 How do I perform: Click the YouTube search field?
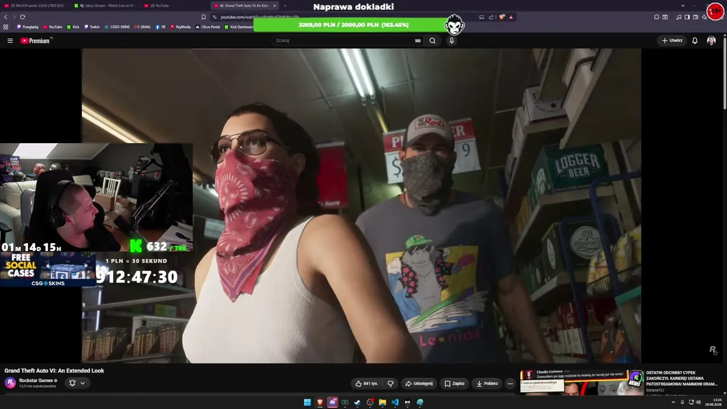click(x=344, y=40)
